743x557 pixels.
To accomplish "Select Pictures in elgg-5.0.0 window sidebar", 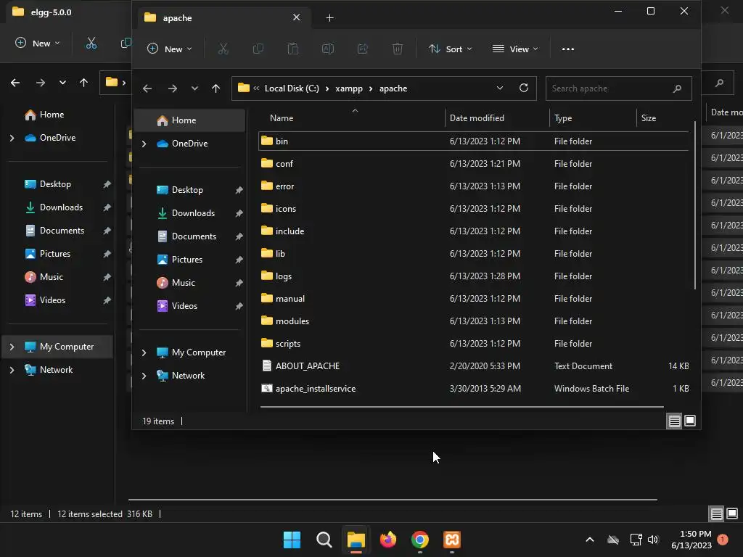I will [57, 254].
